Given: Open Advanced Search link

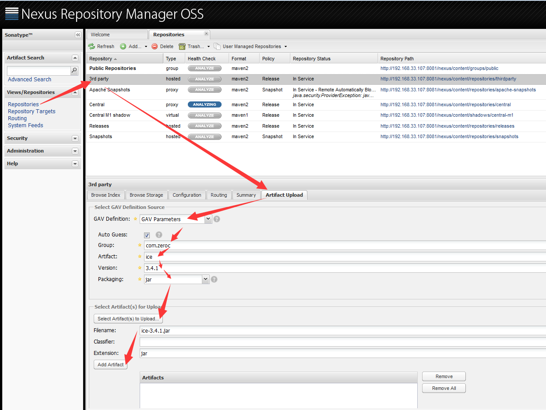Looking at the screenshot, I should [29, 79].
